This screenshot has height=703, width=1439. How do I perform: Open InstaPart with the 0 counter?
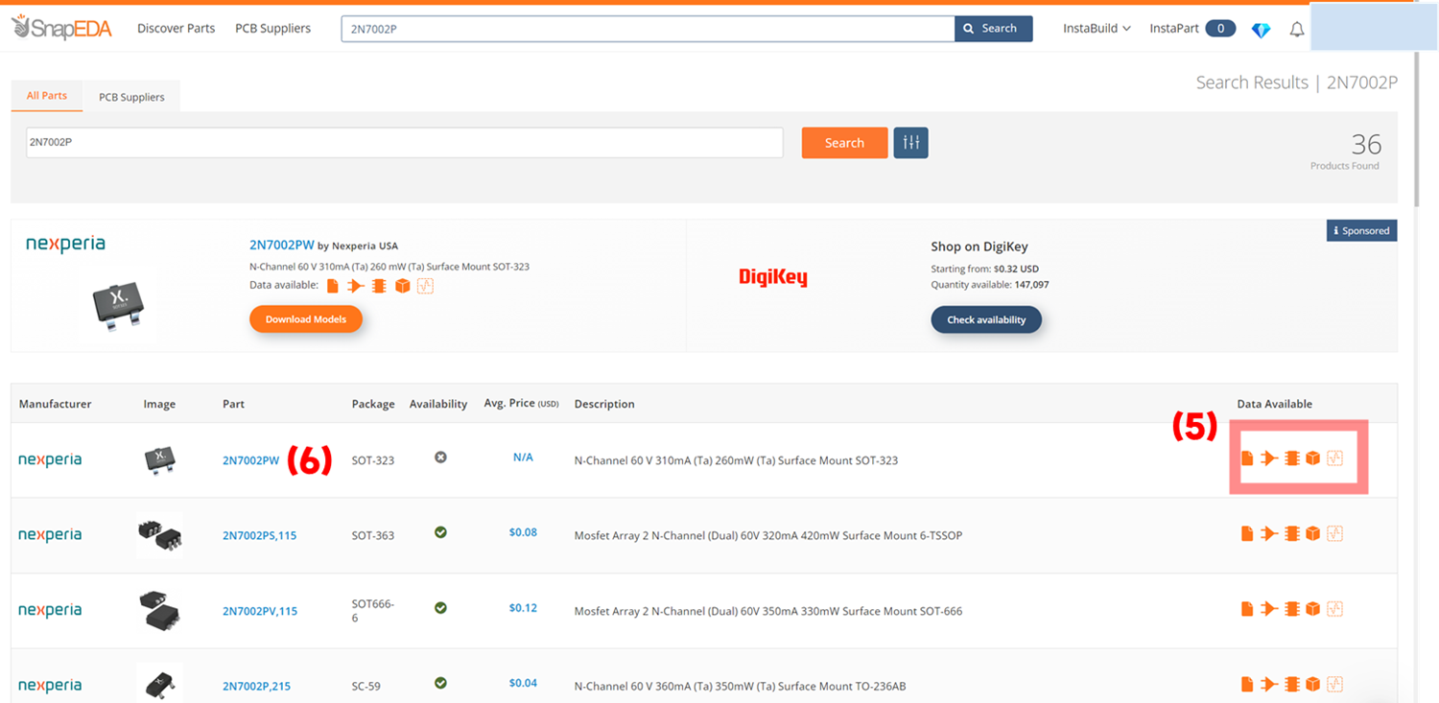[x=1191, y=29]
